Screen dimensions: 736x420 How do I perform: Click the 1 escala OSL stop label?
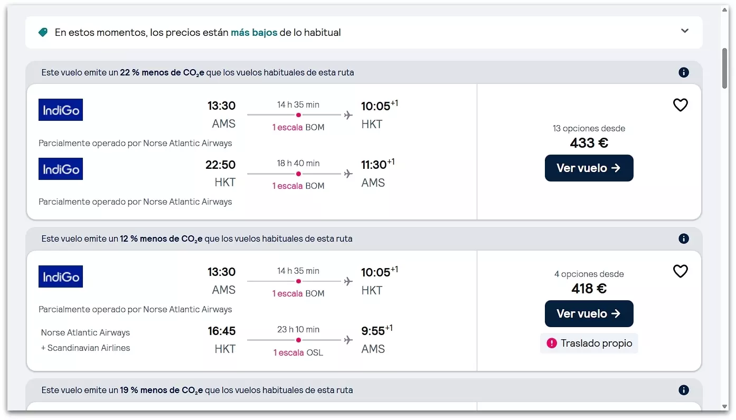click(298, 352)
